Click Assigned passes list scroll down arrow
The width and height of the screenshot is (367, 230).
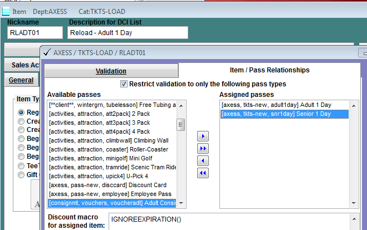coord(354,203)
